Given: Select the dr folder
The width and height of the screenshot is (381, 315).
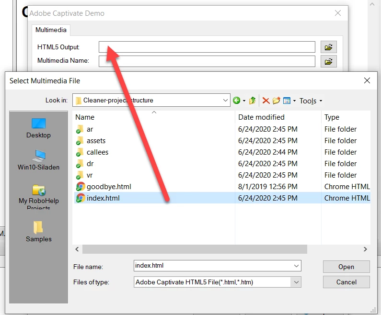Looking at the screenshot, I should click(x=90, y=164).
